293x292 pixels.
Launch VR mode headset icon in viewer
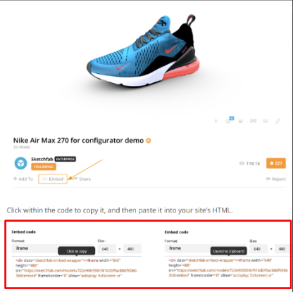266,121
